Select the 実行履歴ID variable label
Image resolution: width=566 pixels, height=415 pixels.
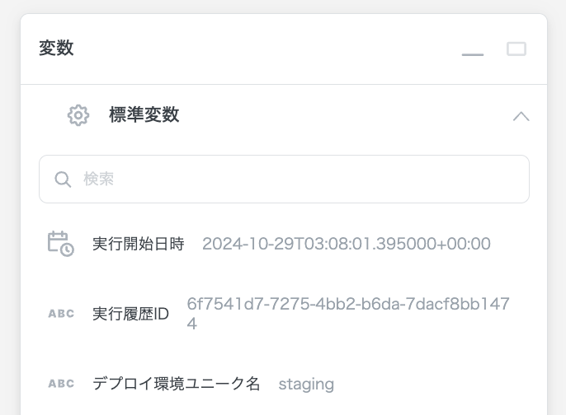130,314
